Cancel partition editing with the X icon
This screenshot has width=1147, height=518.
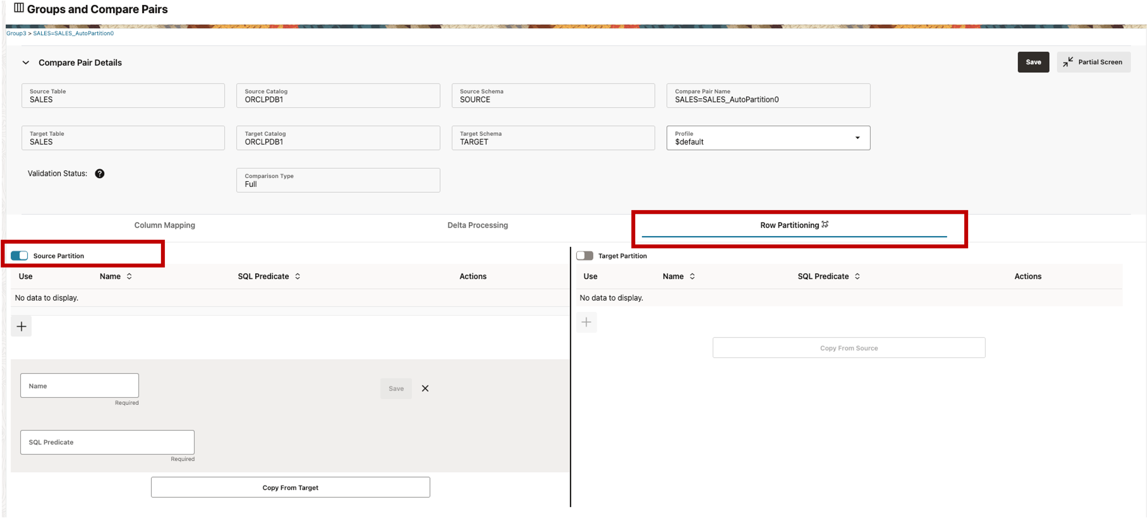(x=425, y=388)
